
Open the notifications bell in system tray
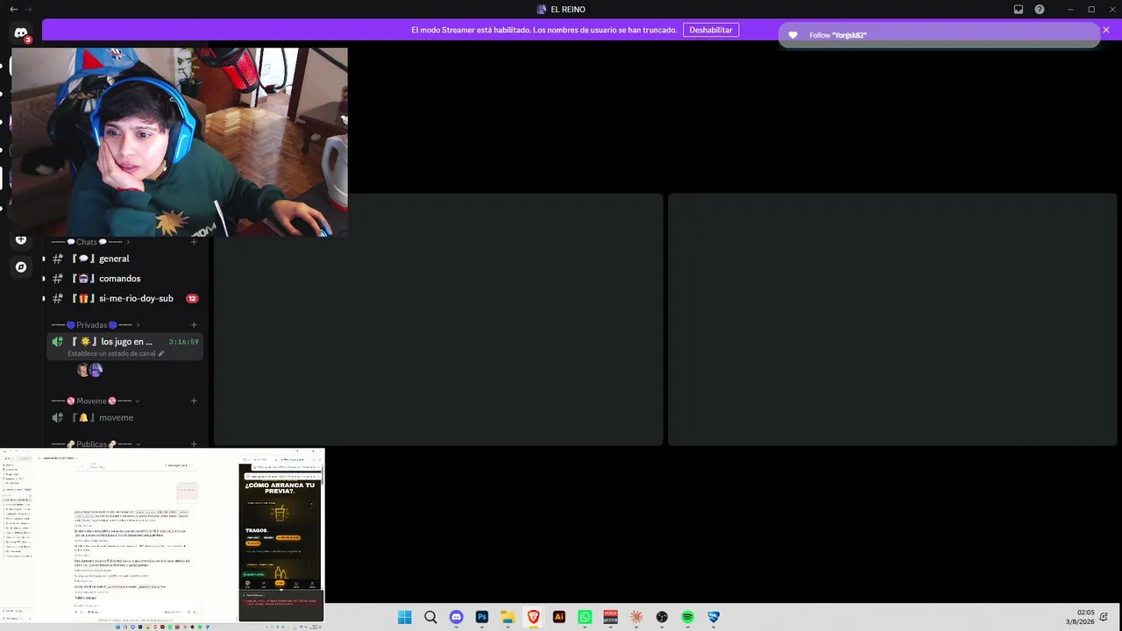coord(1104,617)
